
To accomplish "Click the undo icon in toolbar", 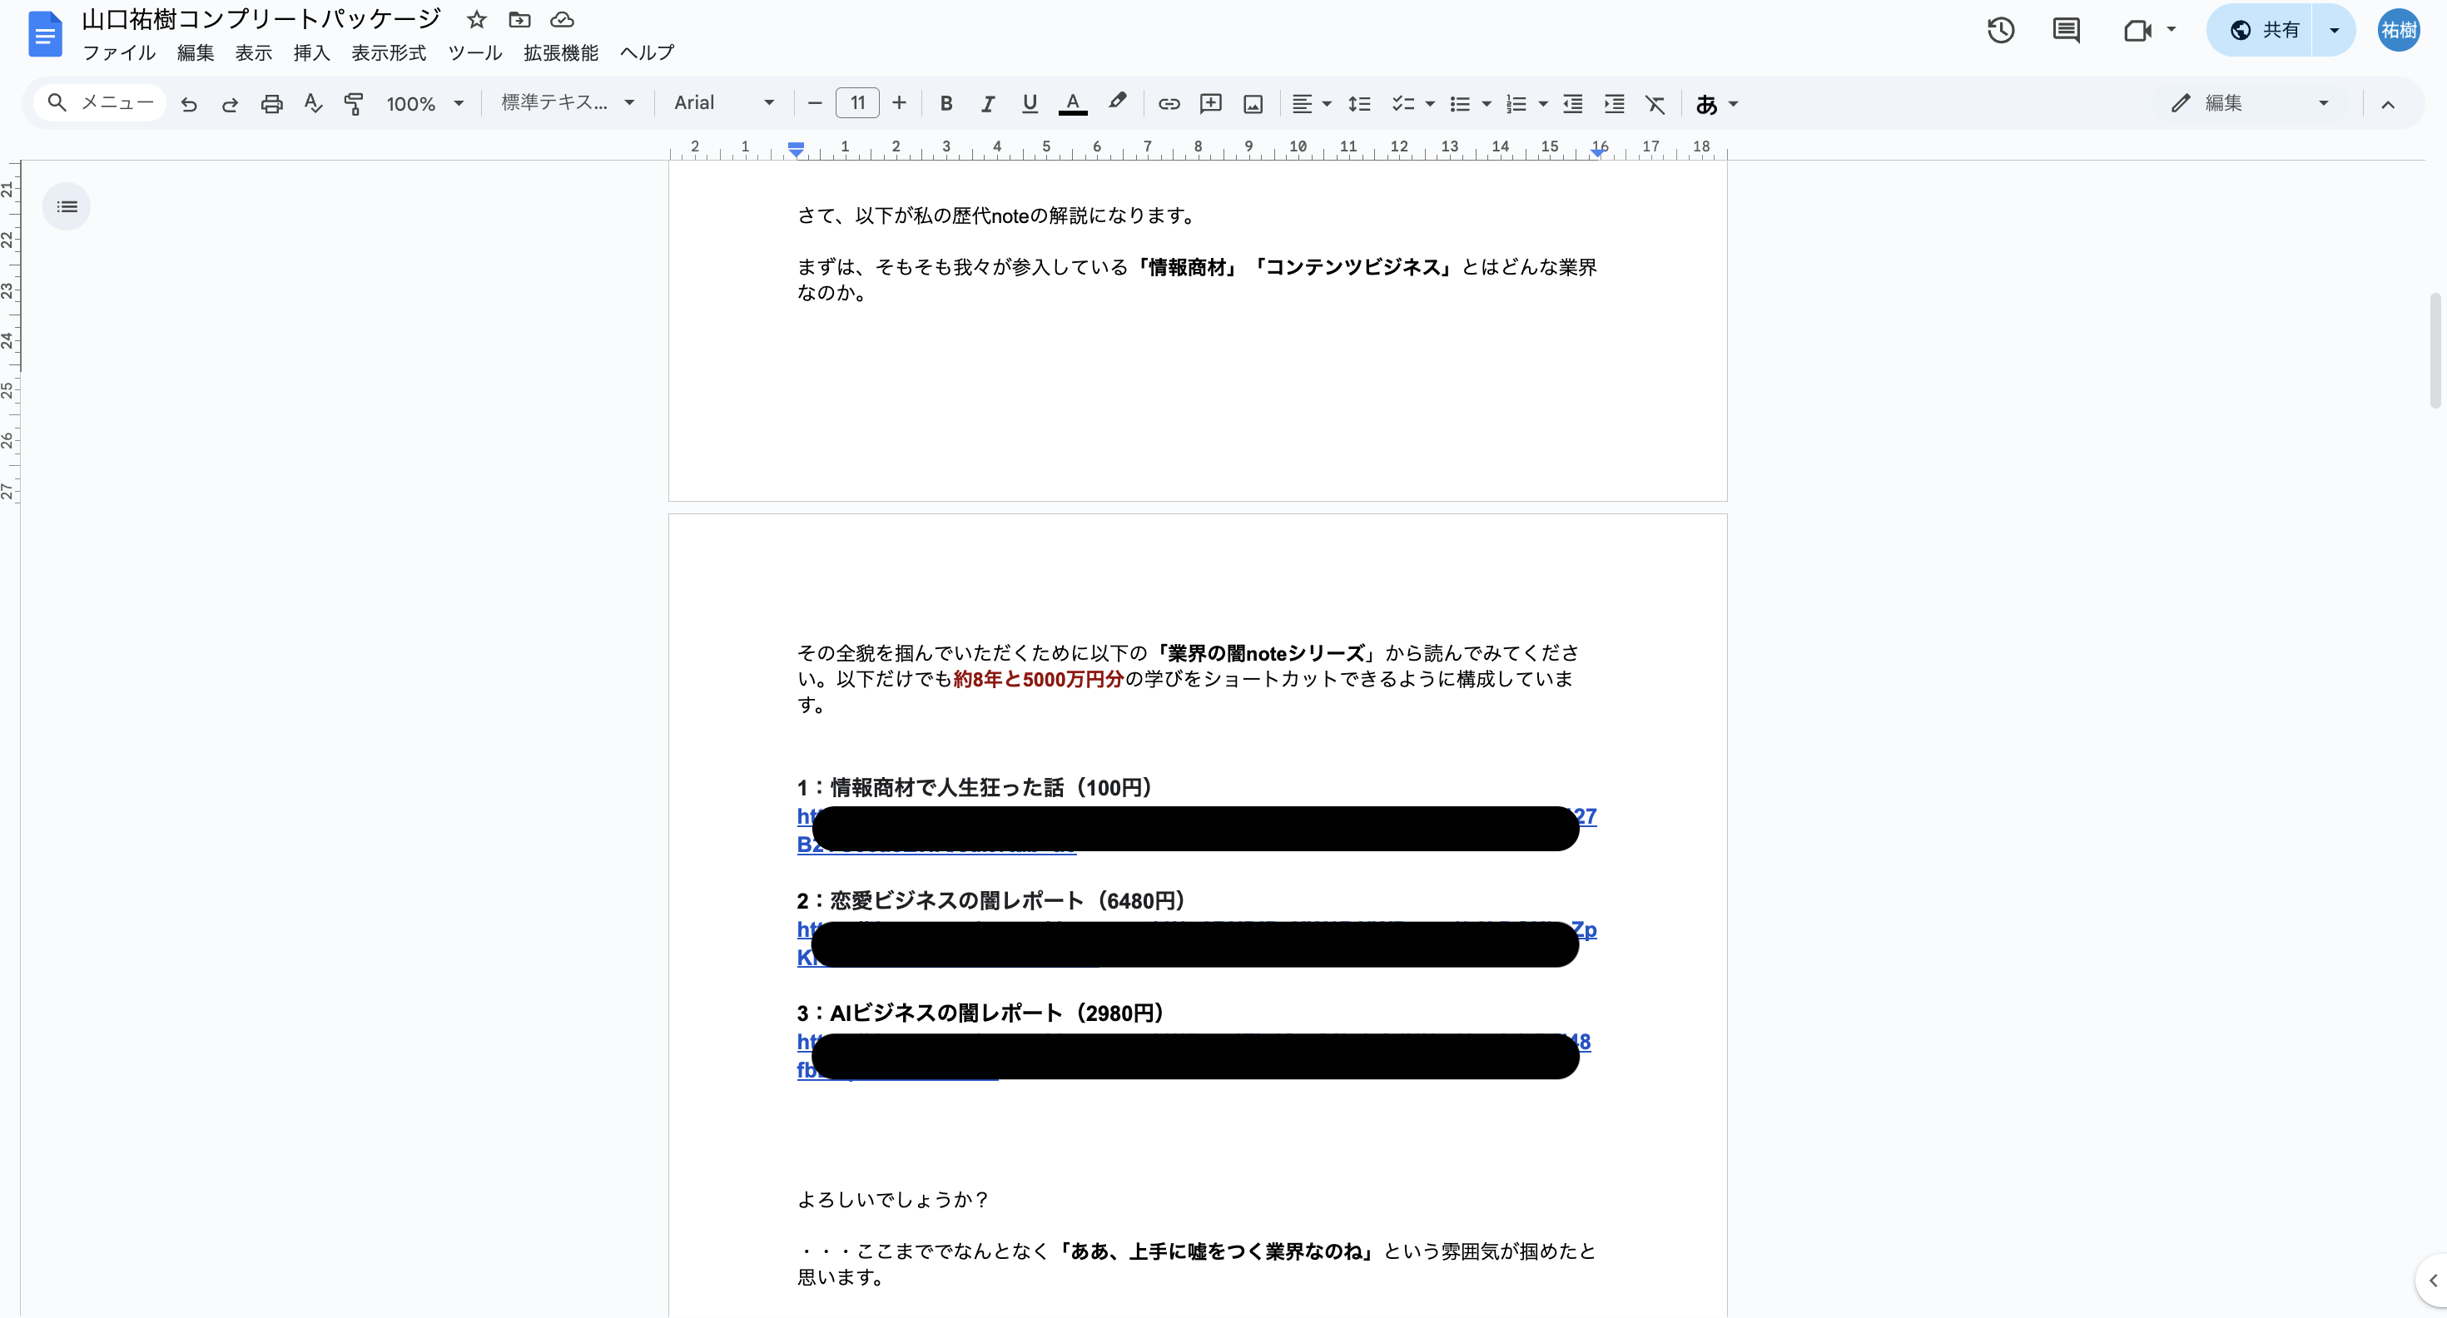I will (189, 103).
